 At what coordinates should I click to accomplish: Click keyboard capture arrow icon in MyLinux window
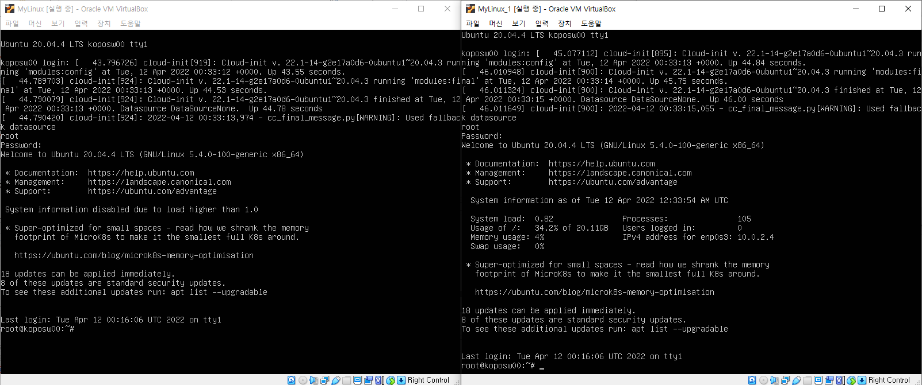tap(401, 380)
